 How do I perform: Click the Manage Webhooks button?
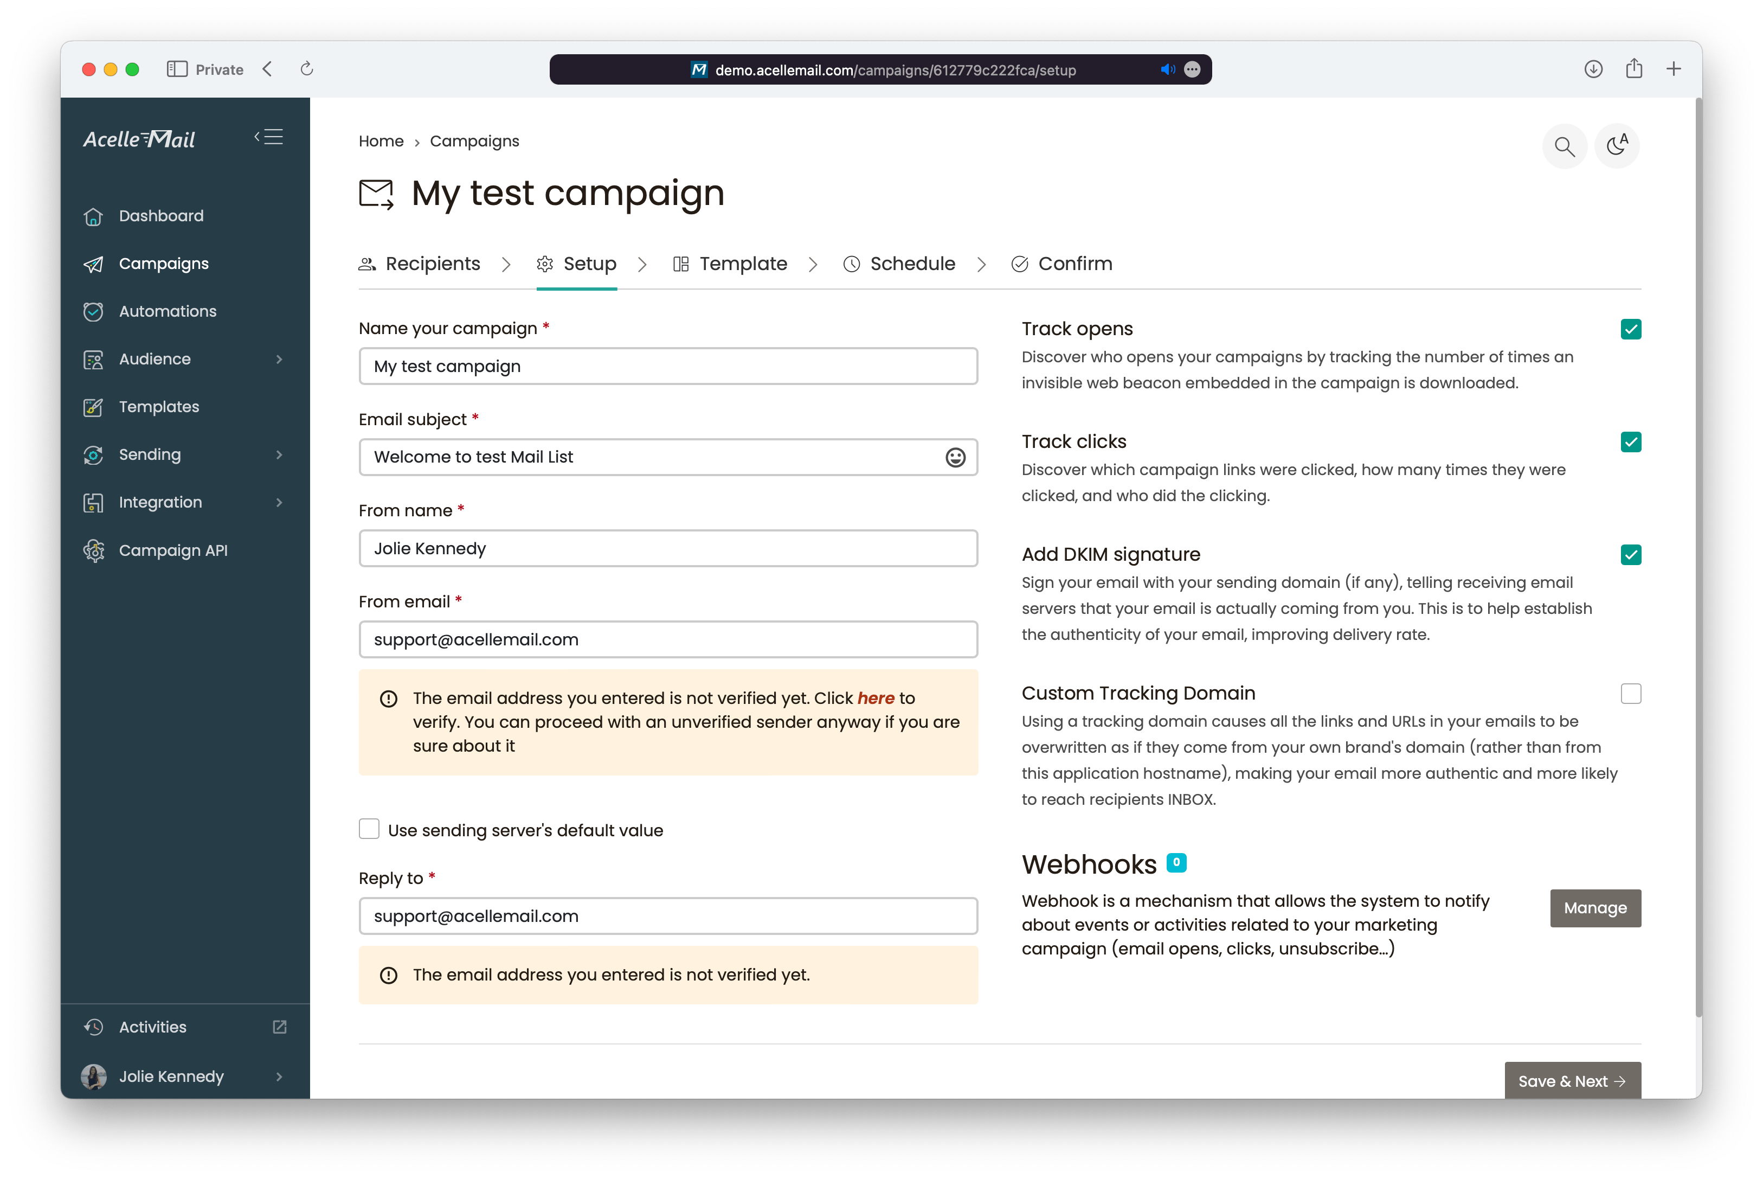1595,908
